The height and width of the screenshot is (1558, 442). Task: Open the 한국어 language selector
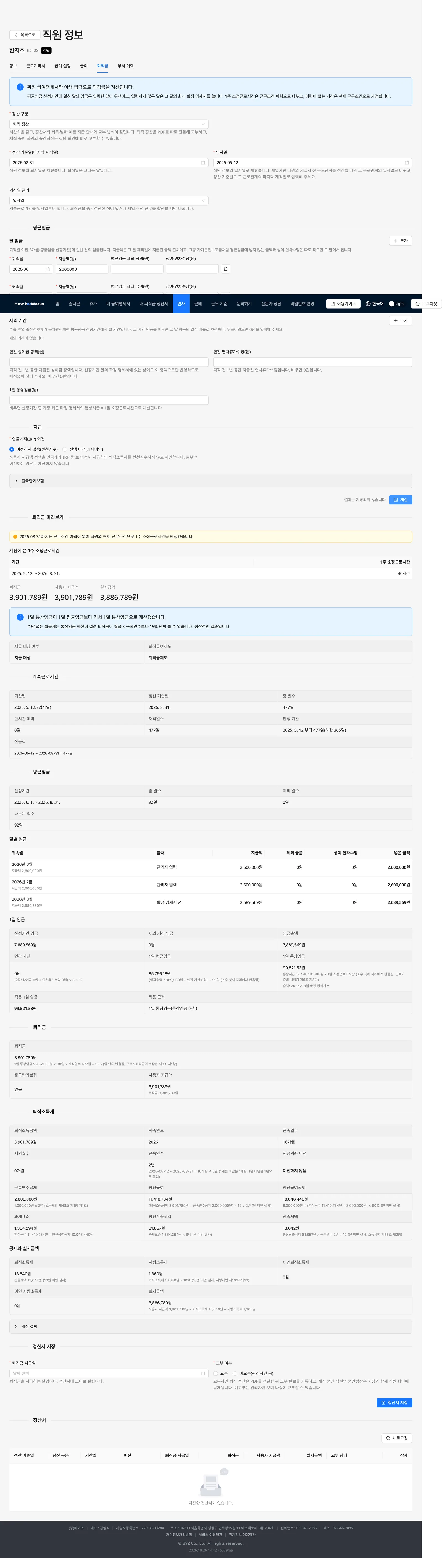[x=374, y=304]
